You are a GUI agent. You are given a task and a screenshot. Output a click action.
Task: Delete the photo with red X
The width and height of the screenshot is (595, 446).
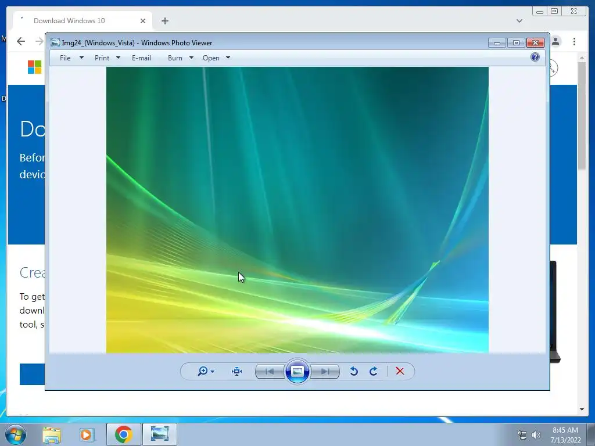[400, 371]
